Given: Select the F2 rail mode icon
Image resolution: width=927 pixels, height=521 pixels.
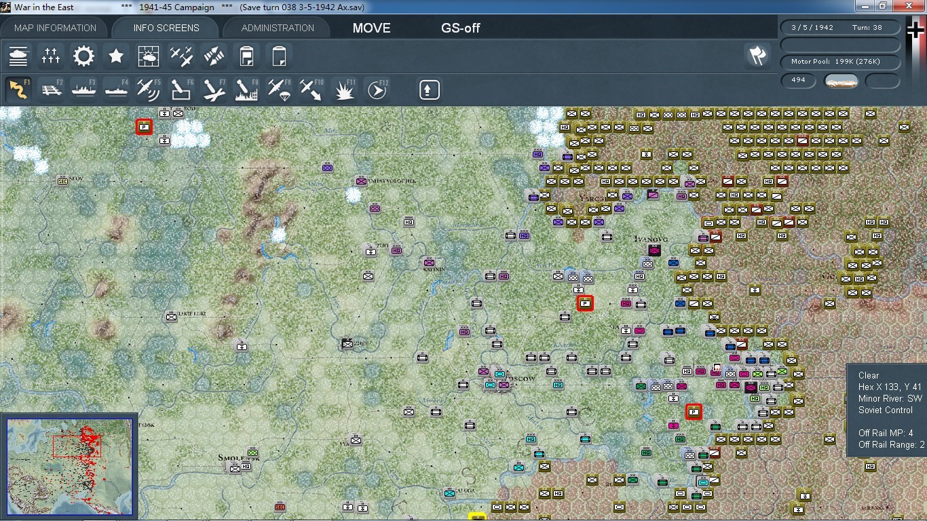Looking at the screenshot, I should [51, 89].
